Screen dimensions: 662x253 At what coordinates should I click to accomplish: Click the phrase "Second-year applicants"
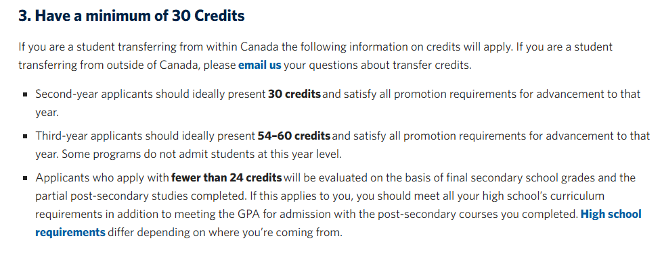(x=94, y=94)
